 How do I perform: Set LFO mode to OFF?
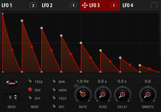[x=30, y=98]
